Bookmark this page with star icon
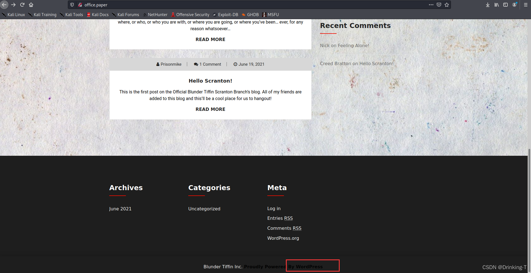 (447, 5)
